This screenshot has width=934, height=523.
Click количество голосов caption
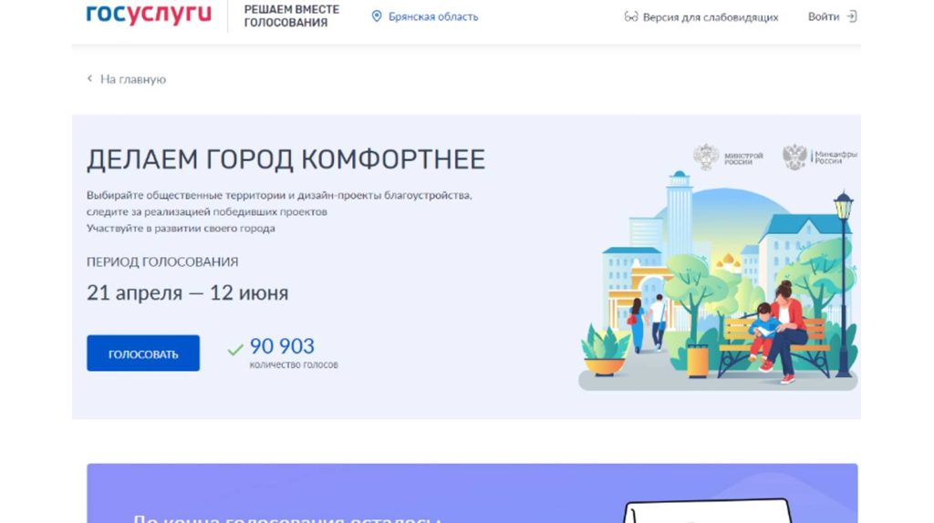click(294, 364)
